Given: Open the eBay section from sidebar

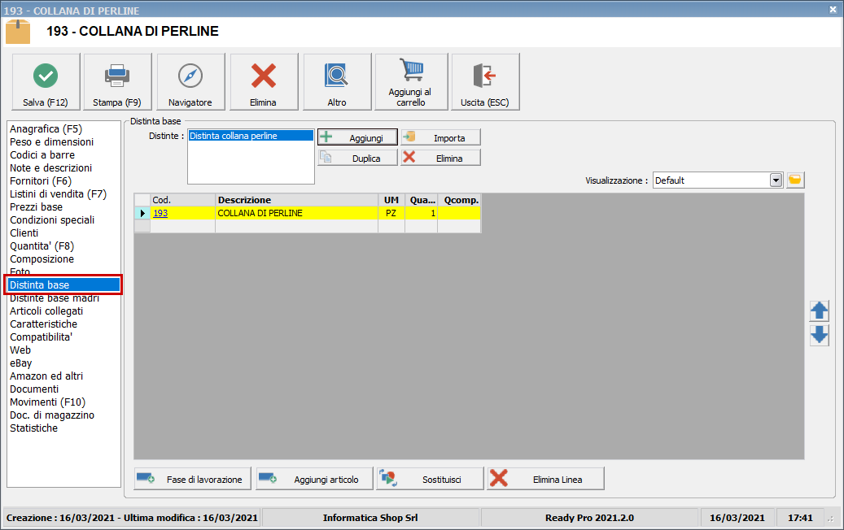Looking at the screenshot, I should [x=20, y=363].
